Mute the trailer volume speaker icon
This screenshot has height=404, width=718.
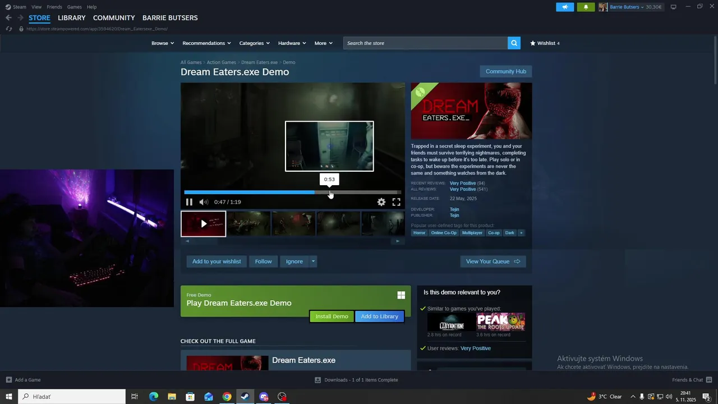(204, 202)
